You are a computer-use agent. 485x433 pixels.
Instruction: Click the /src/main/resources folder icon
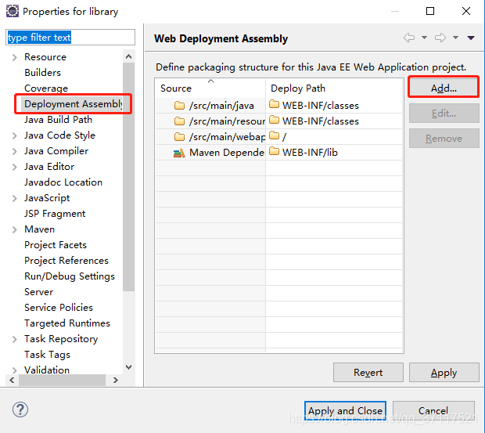[x=179, y=121]
